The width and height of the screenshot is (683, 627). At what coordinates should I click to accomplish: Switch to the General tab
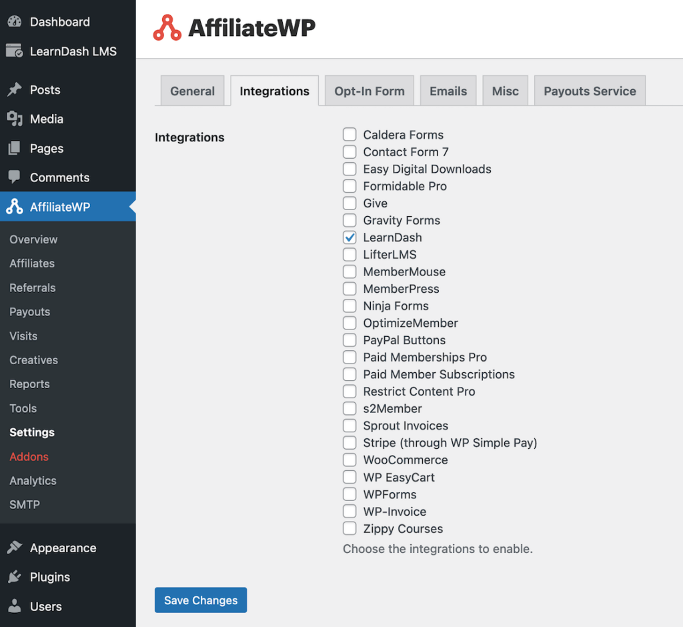tap(193, 91)
